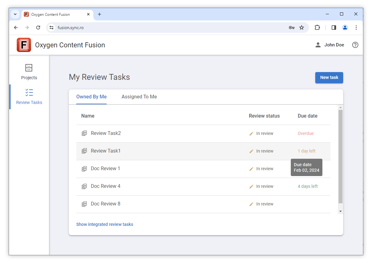Click the document icon beside Doc Review 8
The image size is (372, 263).
tap(84, 204)
